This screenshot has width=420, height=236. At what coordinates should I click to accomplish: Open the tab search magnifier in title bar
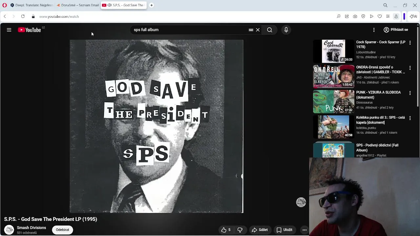[x=386, y=5]
